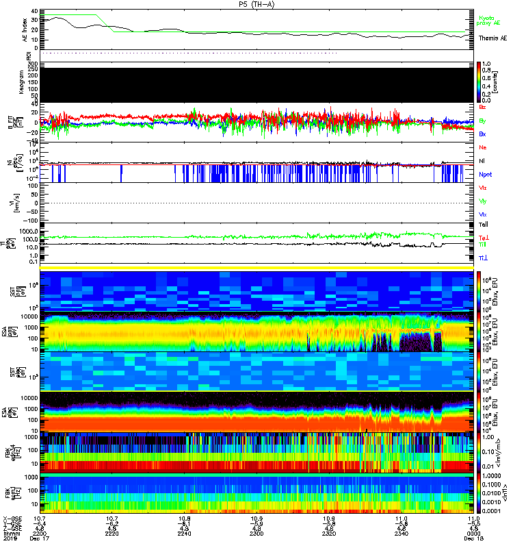Select the 2220 time tick label
Viewport: 513px width, 548px height.
pos(111,534)
